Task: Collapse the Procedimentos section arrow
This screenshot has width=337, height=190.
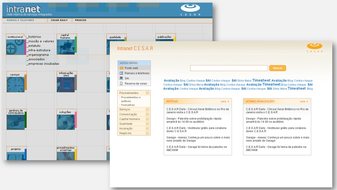Action: tap(147, 93)
